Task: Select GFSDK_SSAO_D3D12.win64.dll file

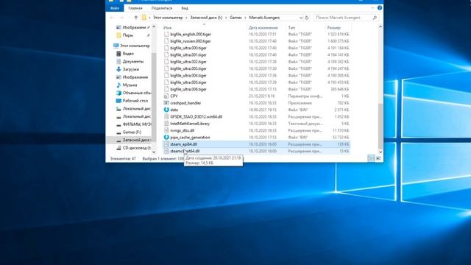Action: [196, 116]
